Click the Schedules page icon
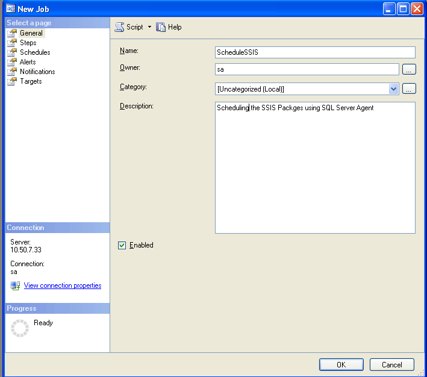This screenshot has width=427, height=377. click(11, 52)
